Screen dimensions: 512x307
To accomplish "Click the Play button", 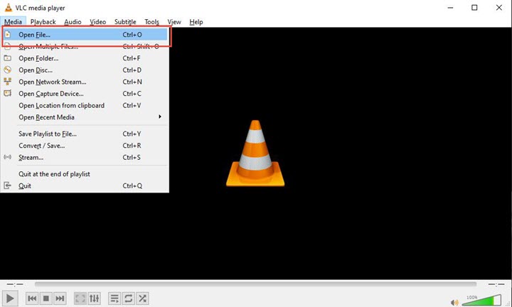I will coord(10,298).
